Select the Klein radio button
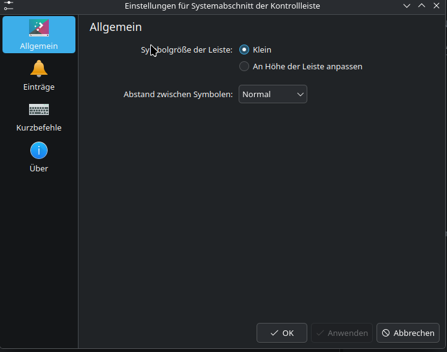The width and height of the screenshot is (447, 352). click(244, 49)
